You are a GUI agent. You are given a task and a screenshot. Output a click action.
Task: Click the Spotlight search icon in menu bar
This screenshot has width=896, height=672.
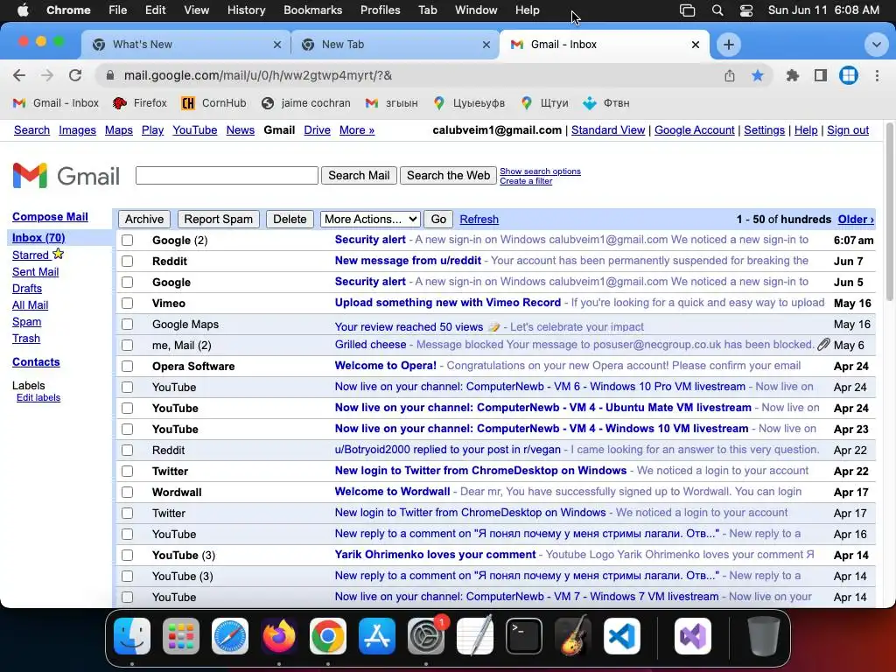pyautogui.click(x=717, y=10)
